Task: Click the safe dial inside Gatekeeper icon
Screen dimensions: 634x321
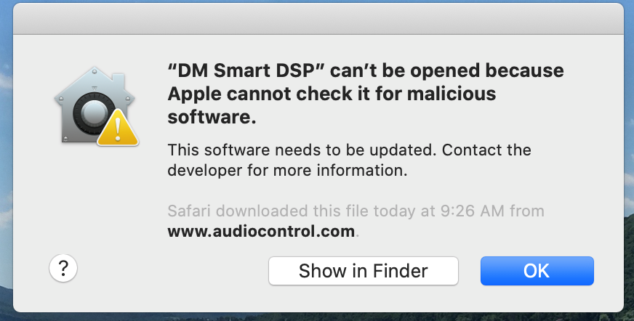Action: pyautogui.click(x=93, y=114)
